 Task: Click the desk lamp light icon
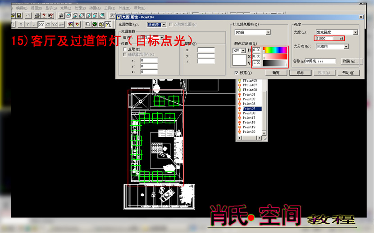tap(108, 24)
